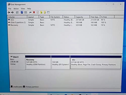
Task: Open Help via the blue question mark icon
Action: click(22, 12)
